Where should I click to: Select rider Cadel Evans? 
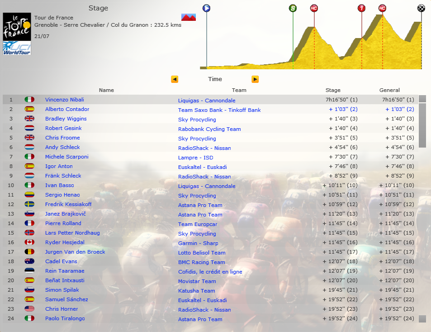(61, 261)
